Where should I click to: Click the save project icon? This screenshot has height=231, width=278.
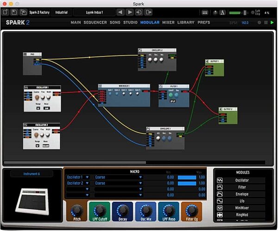click(14, 12)
